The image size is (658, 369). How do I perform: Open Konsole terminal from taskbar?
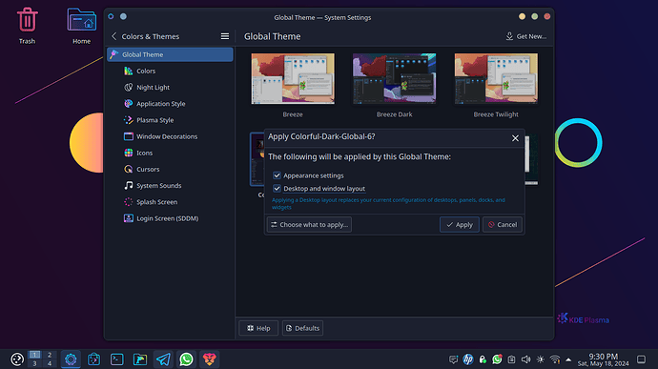pyautogui.click(x=116, y=359)
